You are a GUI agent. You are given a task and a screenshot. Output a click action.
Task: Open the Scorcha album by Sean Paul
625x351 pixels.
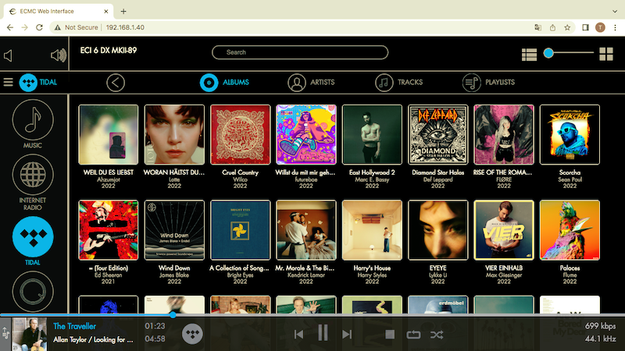[x=570, y=134]
